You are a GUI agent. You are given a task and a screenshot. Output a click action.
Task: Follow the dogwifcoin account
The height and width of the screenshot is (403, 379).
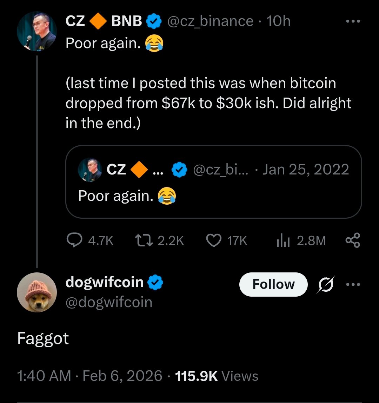pyautogui.click(x=273, y=284)
